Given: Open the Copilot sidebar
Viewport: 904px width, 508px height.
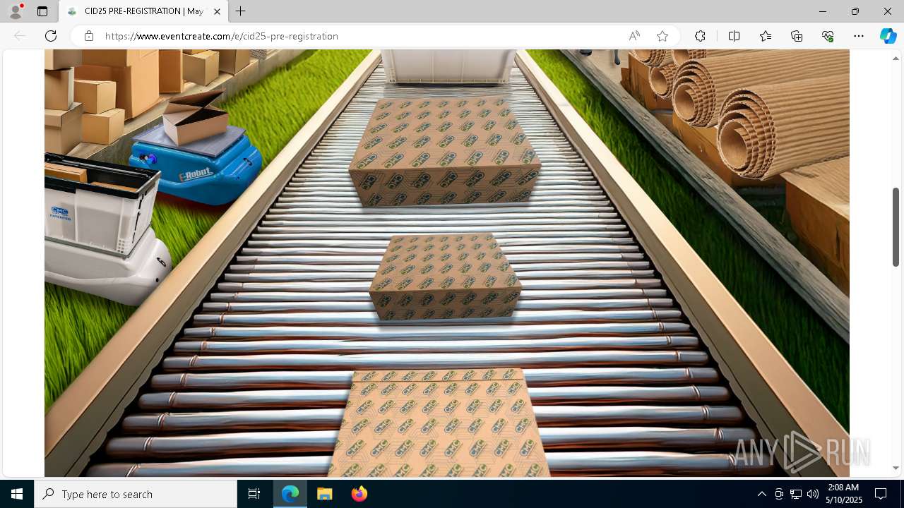Looking at the screenshot, I should (x=888, y=36).
